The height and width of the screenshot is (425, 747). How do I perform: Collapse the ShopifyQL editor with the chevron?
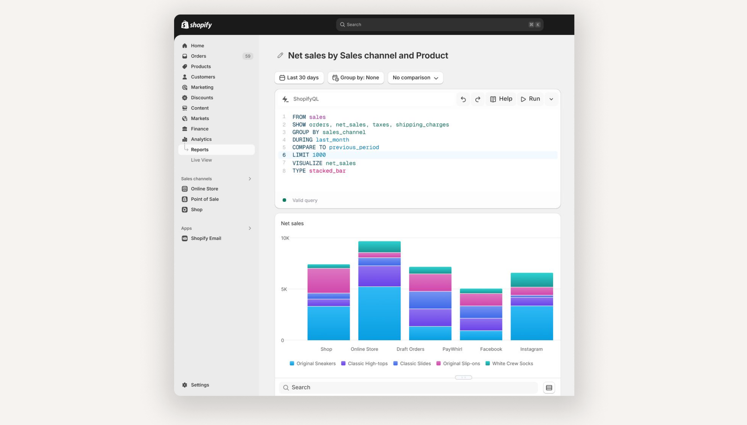click(551, 99)
